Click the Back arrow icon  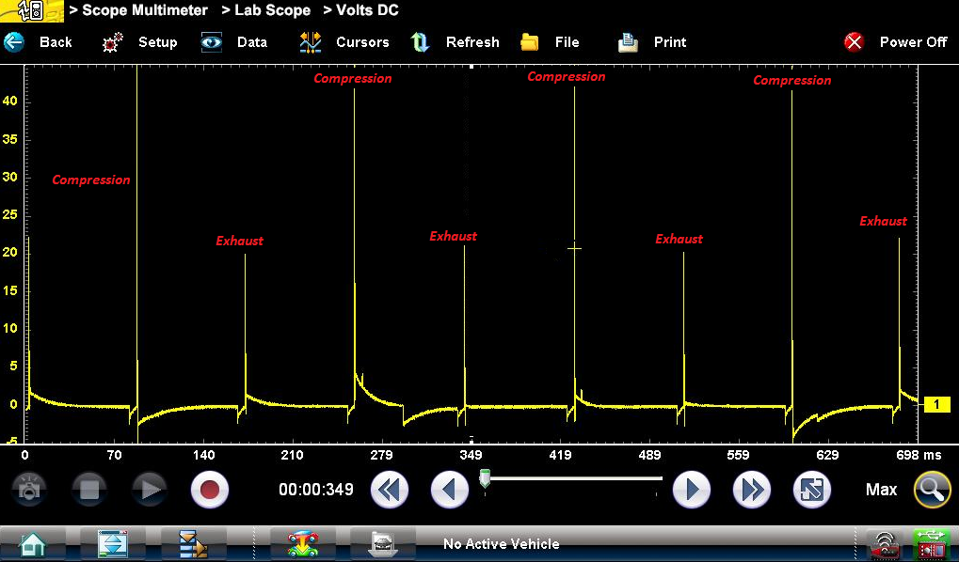click(x=15, y=42)
